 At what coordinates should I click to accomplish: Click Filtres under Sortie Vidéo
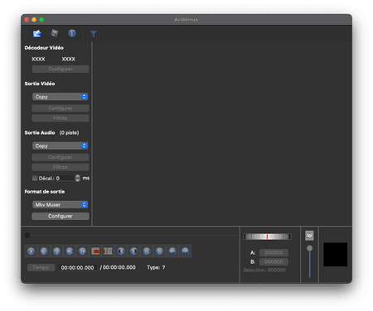click(x=61, y=118)
